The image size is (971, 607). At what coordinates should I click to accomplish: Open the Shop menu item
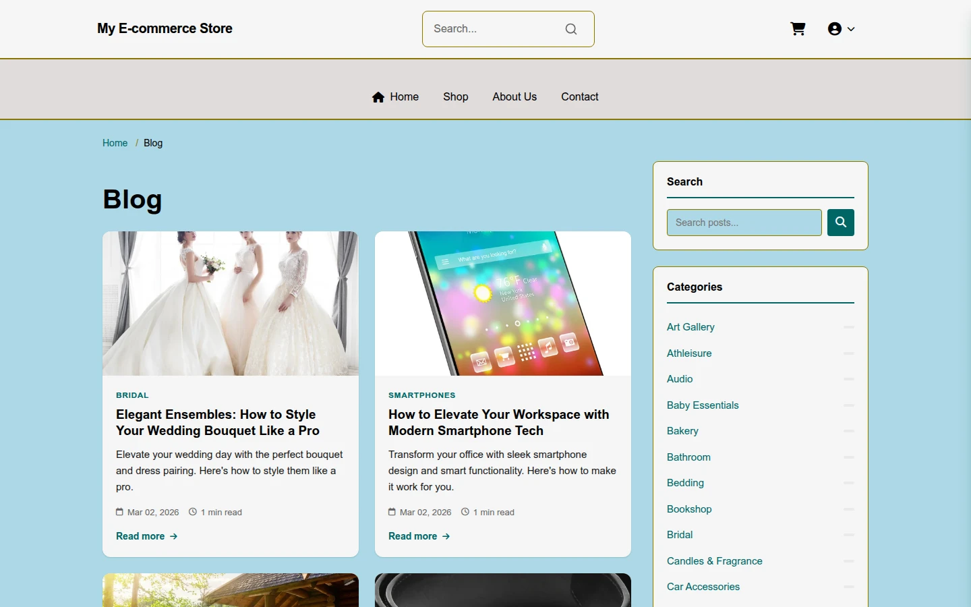[x=456, y=97]
